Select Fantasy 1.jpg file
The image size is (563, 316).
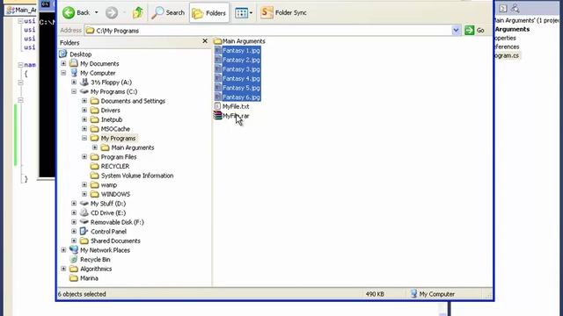(x=241, y=51)
